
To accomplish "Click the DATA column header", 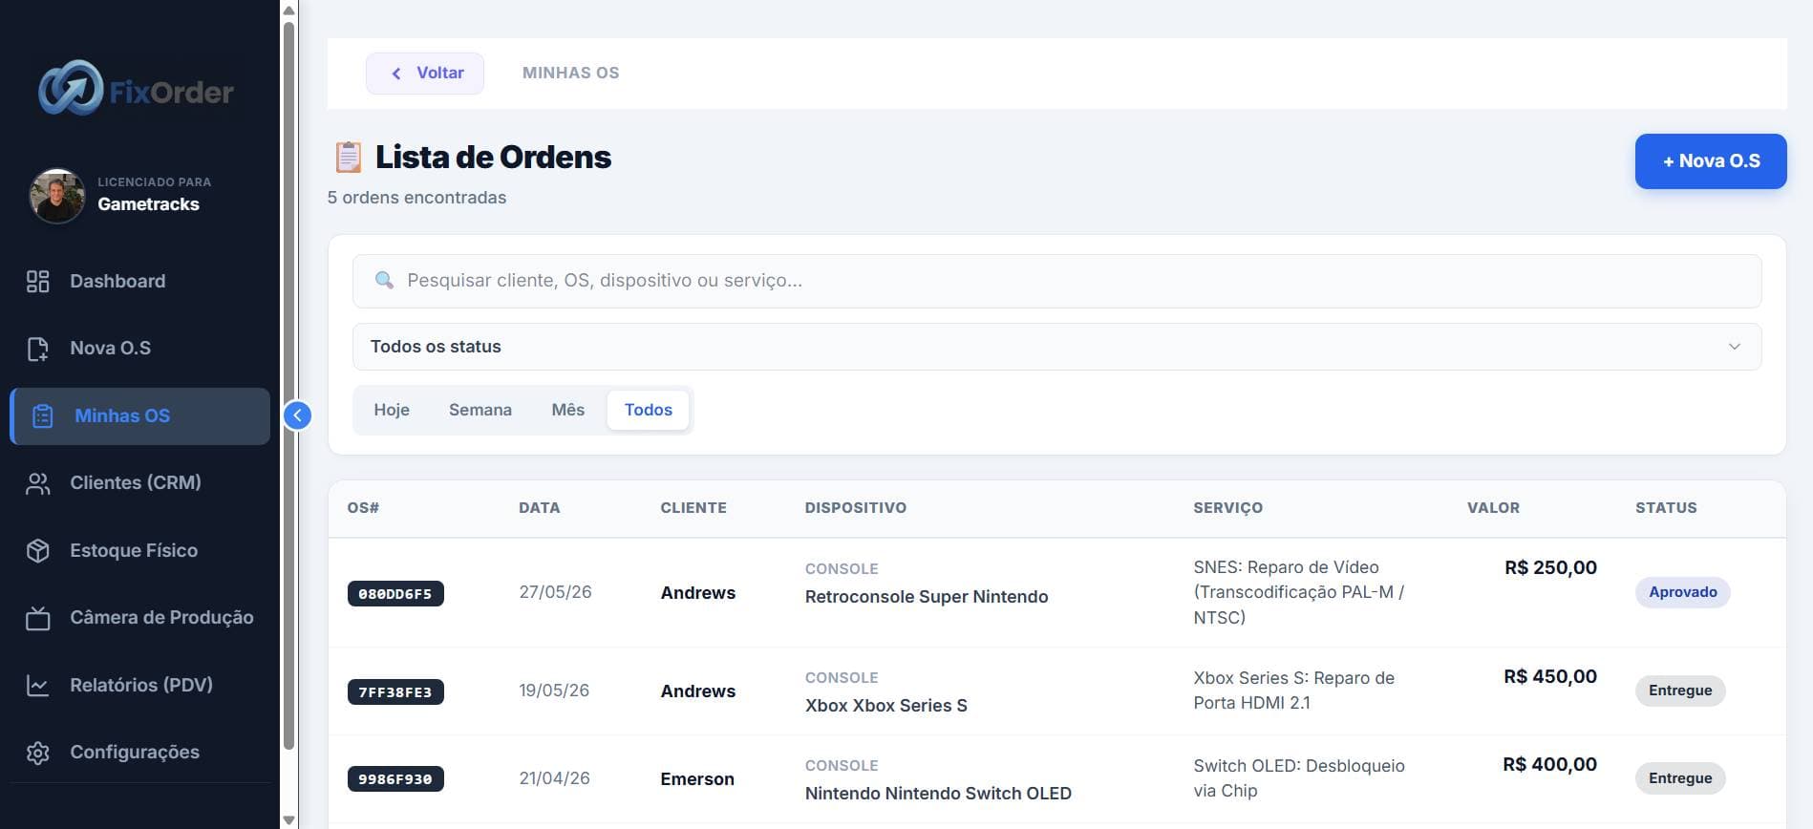I will (x=540, y=508).
